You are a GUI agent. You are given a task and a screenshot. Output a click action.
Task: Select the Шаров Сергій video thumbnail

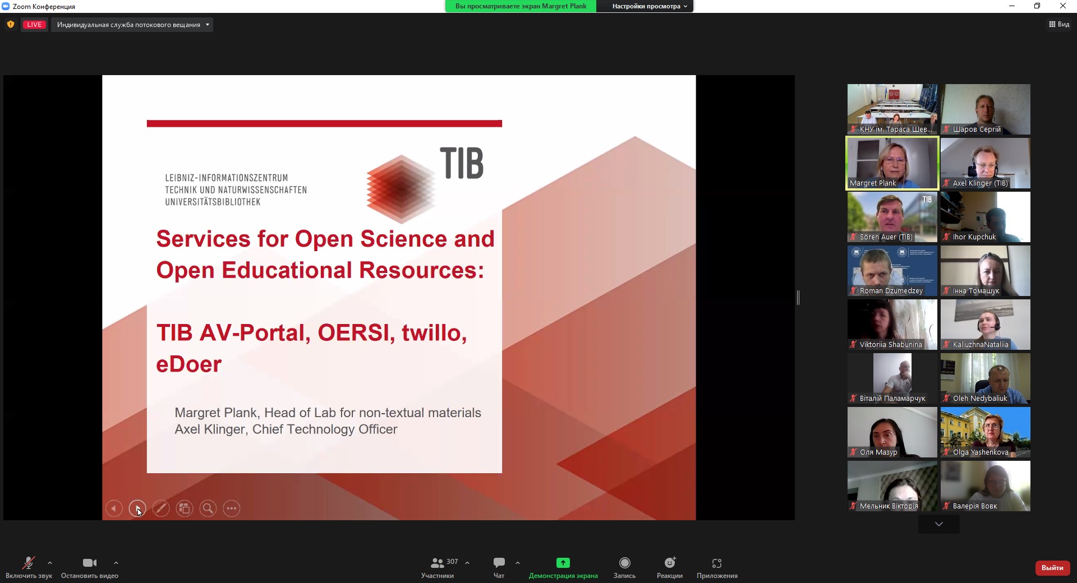[x=986, y=109]
